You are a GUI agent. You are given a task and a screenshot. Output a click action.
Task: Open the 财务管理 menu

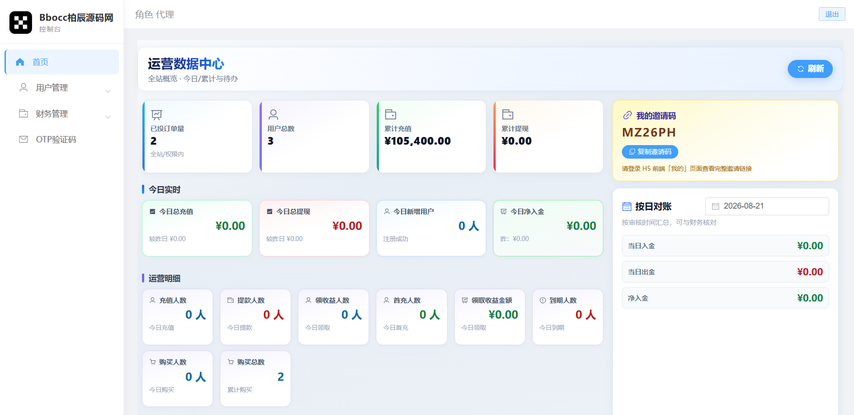62,114
